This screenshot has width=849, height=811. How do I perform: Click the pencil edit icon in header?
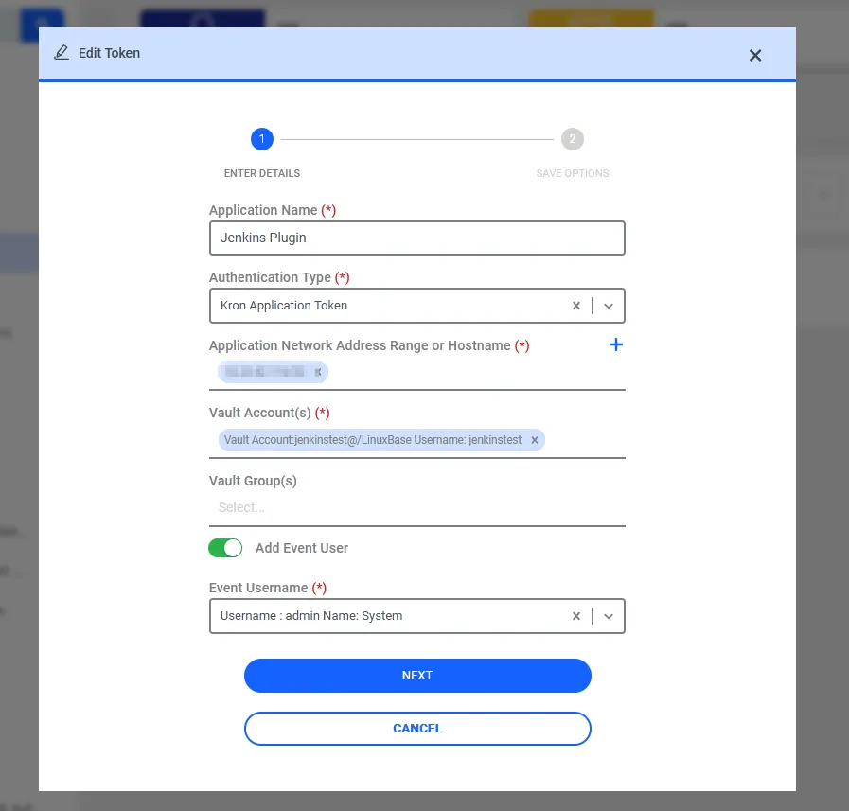(62, 52)
